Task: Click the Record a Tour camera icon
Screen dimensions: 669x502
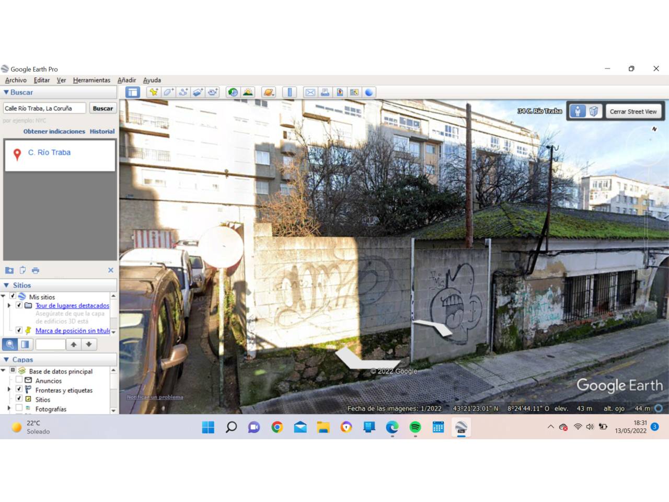Action: (x=212, y=93)
